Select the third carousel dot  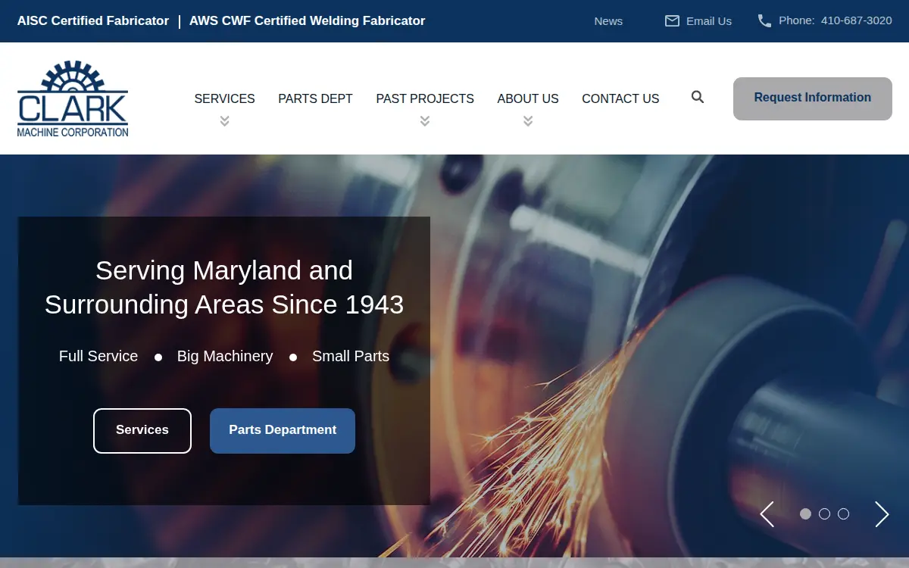(x=843, y=513)
